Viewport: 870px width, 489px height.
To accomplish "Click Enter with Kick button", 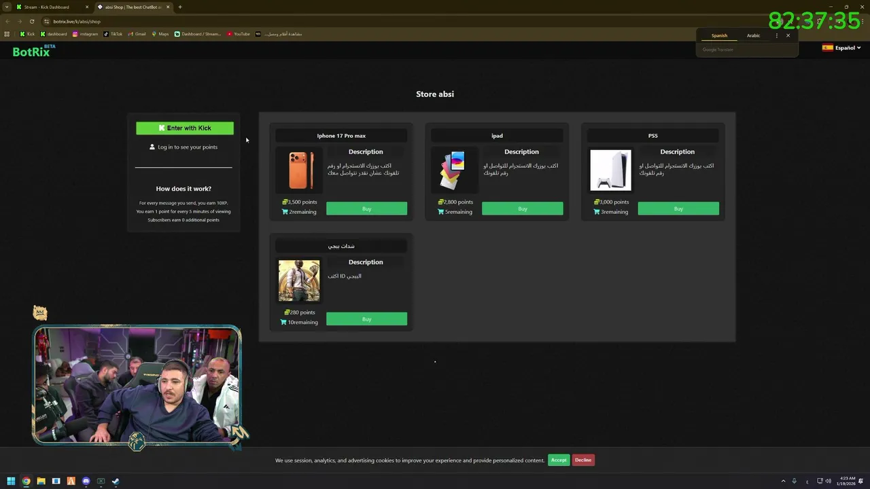I will click(185, 128).
